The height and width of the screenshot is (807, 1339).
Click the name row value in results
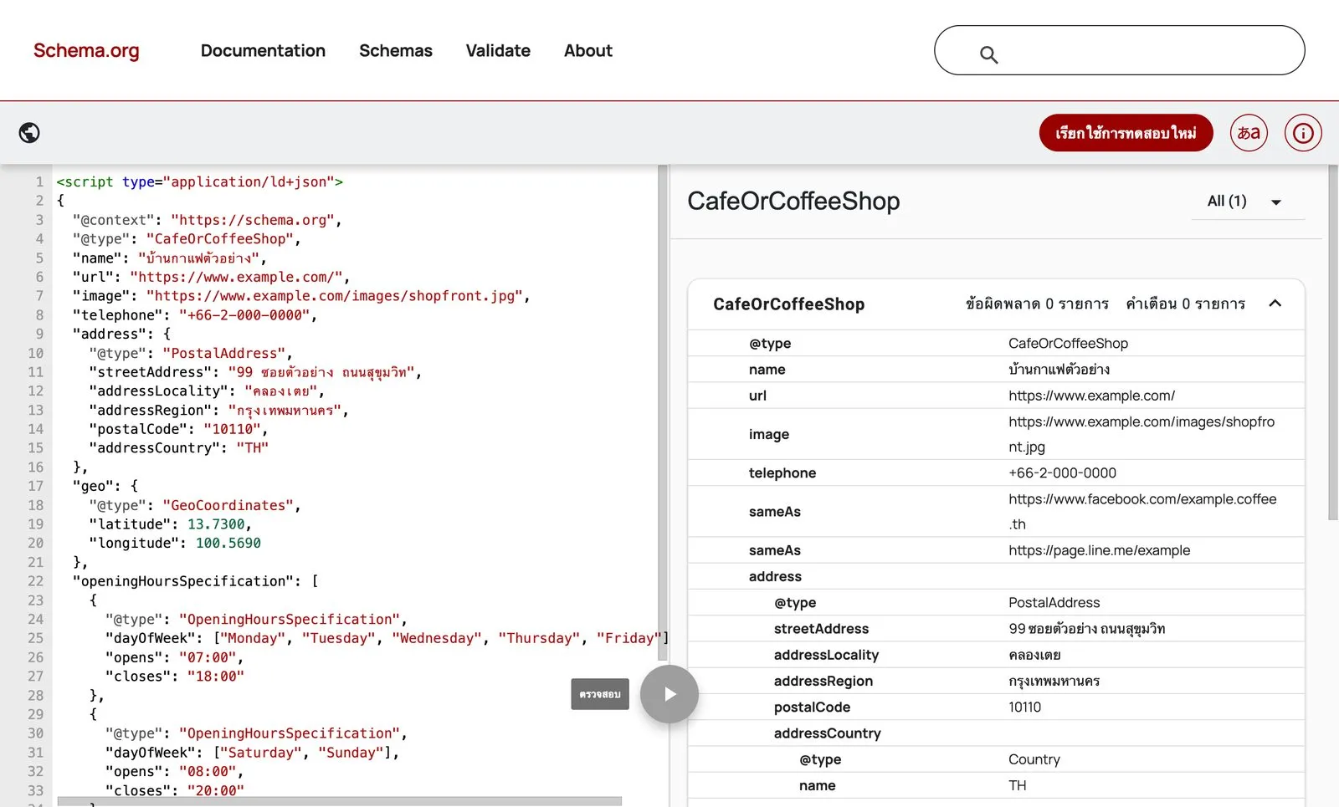point(1059,370)
